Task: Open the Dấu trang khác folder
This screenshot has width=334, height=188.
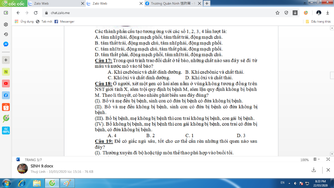Action: point(318,22)
